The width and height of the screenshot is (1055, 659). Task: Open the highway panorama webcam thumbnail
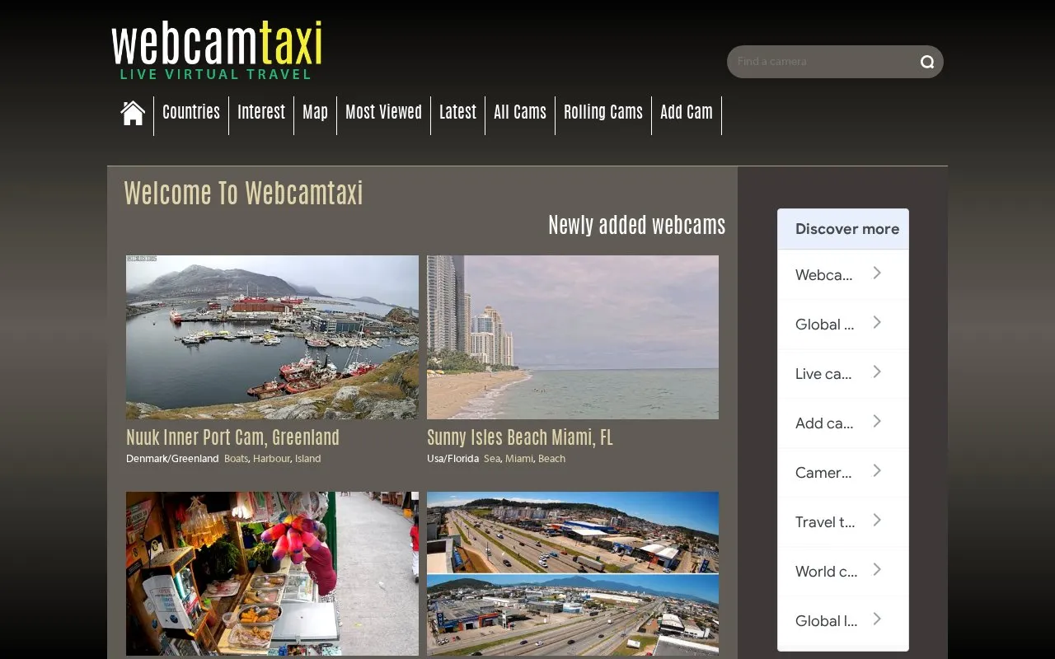[x=573, y=573]
